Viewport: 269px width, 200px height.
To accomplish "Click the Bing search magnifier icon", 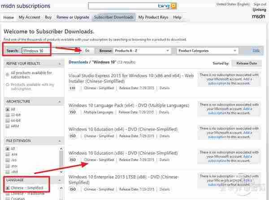I will [x=174, y=6].
